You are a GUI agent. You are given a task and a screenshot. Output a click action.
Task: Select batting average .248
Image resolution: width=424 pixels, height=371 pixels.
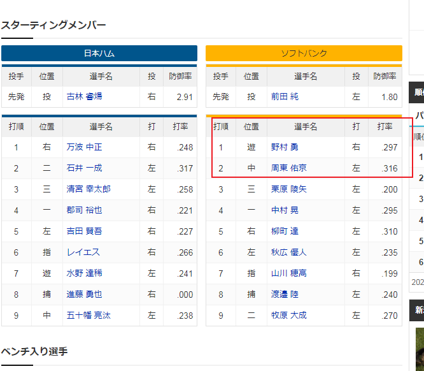pos(185,147)
